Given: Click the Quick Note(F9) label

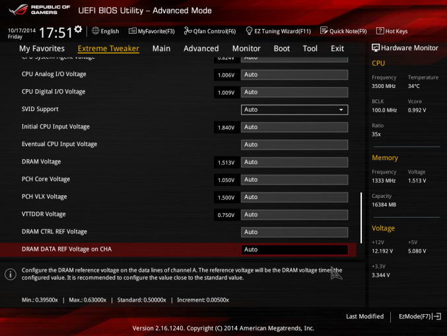Looking at the screenshot, I should 348,31.
